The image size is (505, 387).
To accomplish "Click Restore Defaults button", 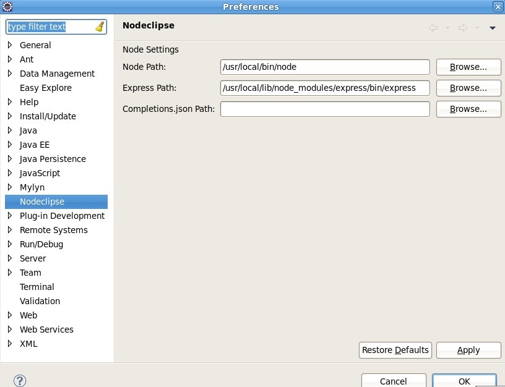I will pyautogui.click(x=395, y=350).
